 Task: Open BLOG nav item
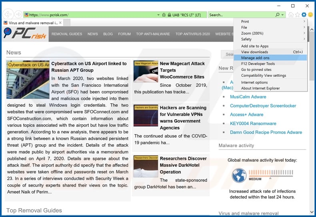click(108, 34)
